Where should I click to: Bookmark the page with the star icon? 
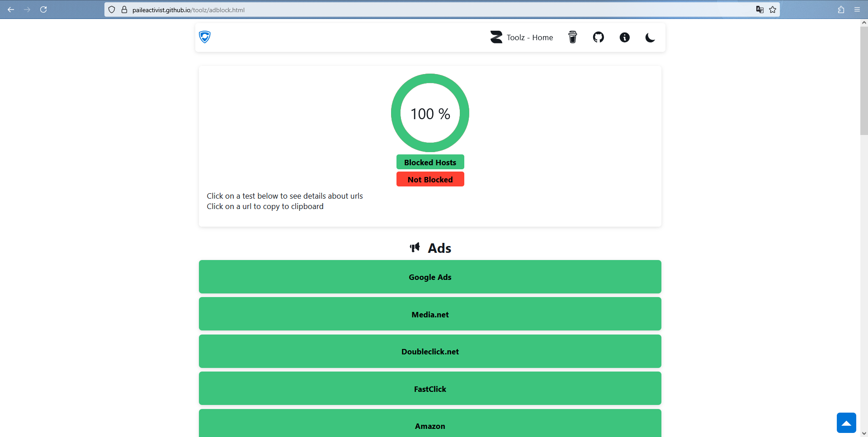pos(773,9)
